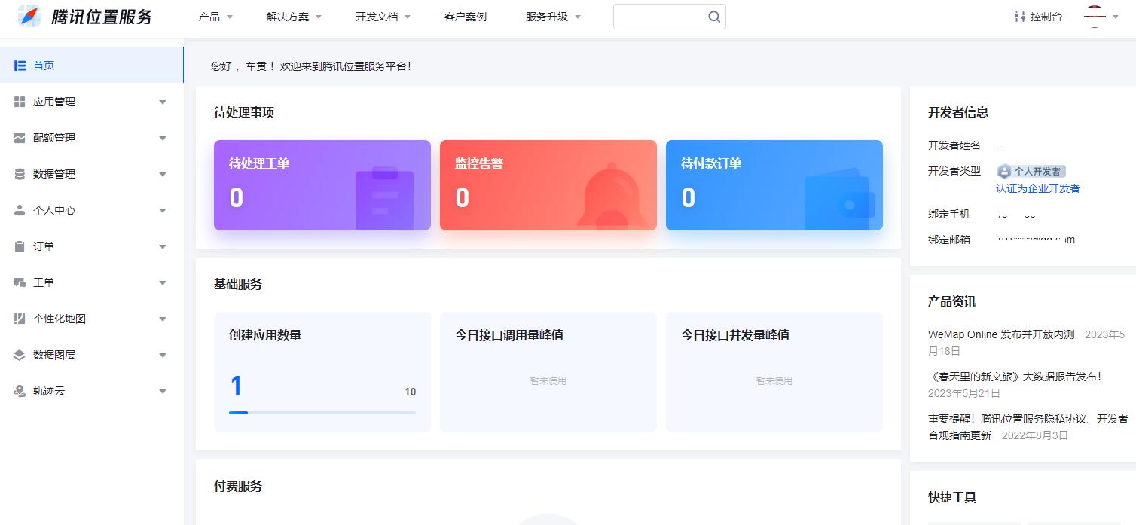Viewport: 1136px width, 525px height.
Task: Expand 配额管理 sidebar arrow
Action: click(x=163, y=138)
